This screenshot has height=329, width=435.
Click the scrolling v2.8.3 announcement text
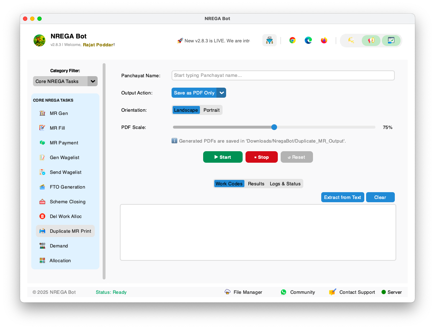click(214, 41)
